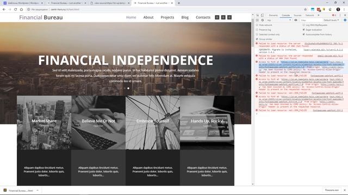
Task: Activate DevTools inspect element picker
Action: pos(257,15)
